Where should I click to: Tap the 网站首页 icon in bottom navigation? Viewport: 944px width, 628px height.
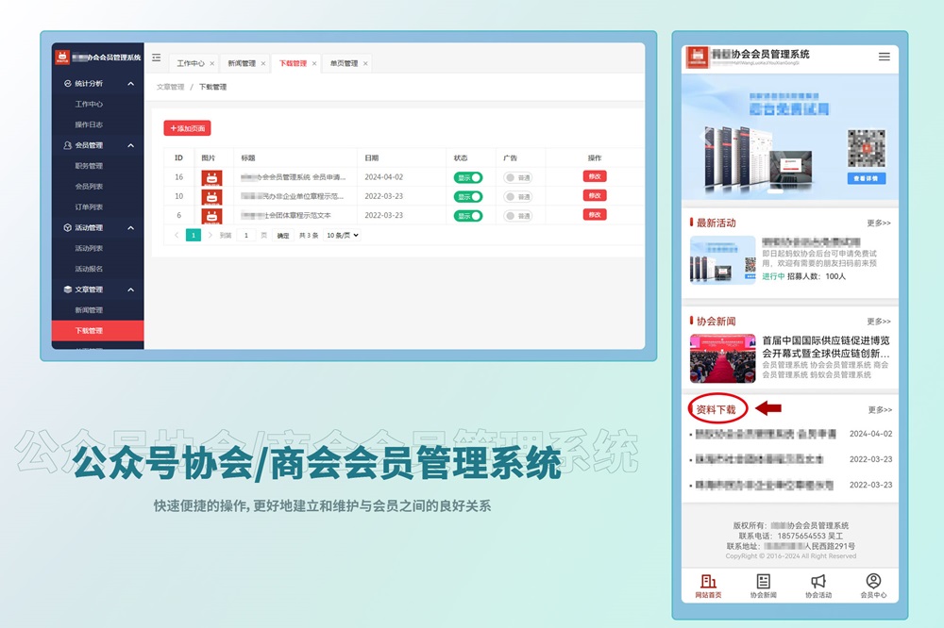708,582
